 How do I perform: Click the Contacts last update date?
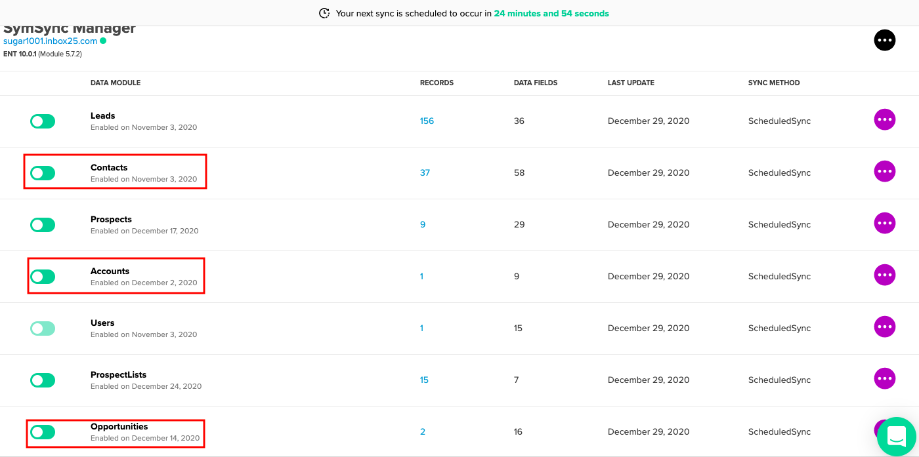tap(649, 173)
